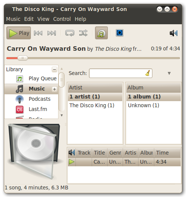The height and width of the screenshot is (197, 186).
Task: Sort by Time column
Action: 168,153
